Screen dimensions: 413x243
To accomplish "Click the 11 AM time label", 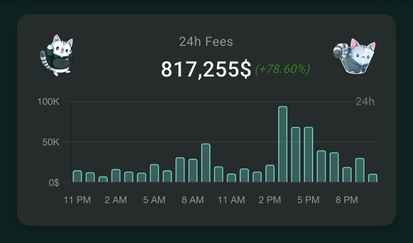I will [x=231, y=200].
